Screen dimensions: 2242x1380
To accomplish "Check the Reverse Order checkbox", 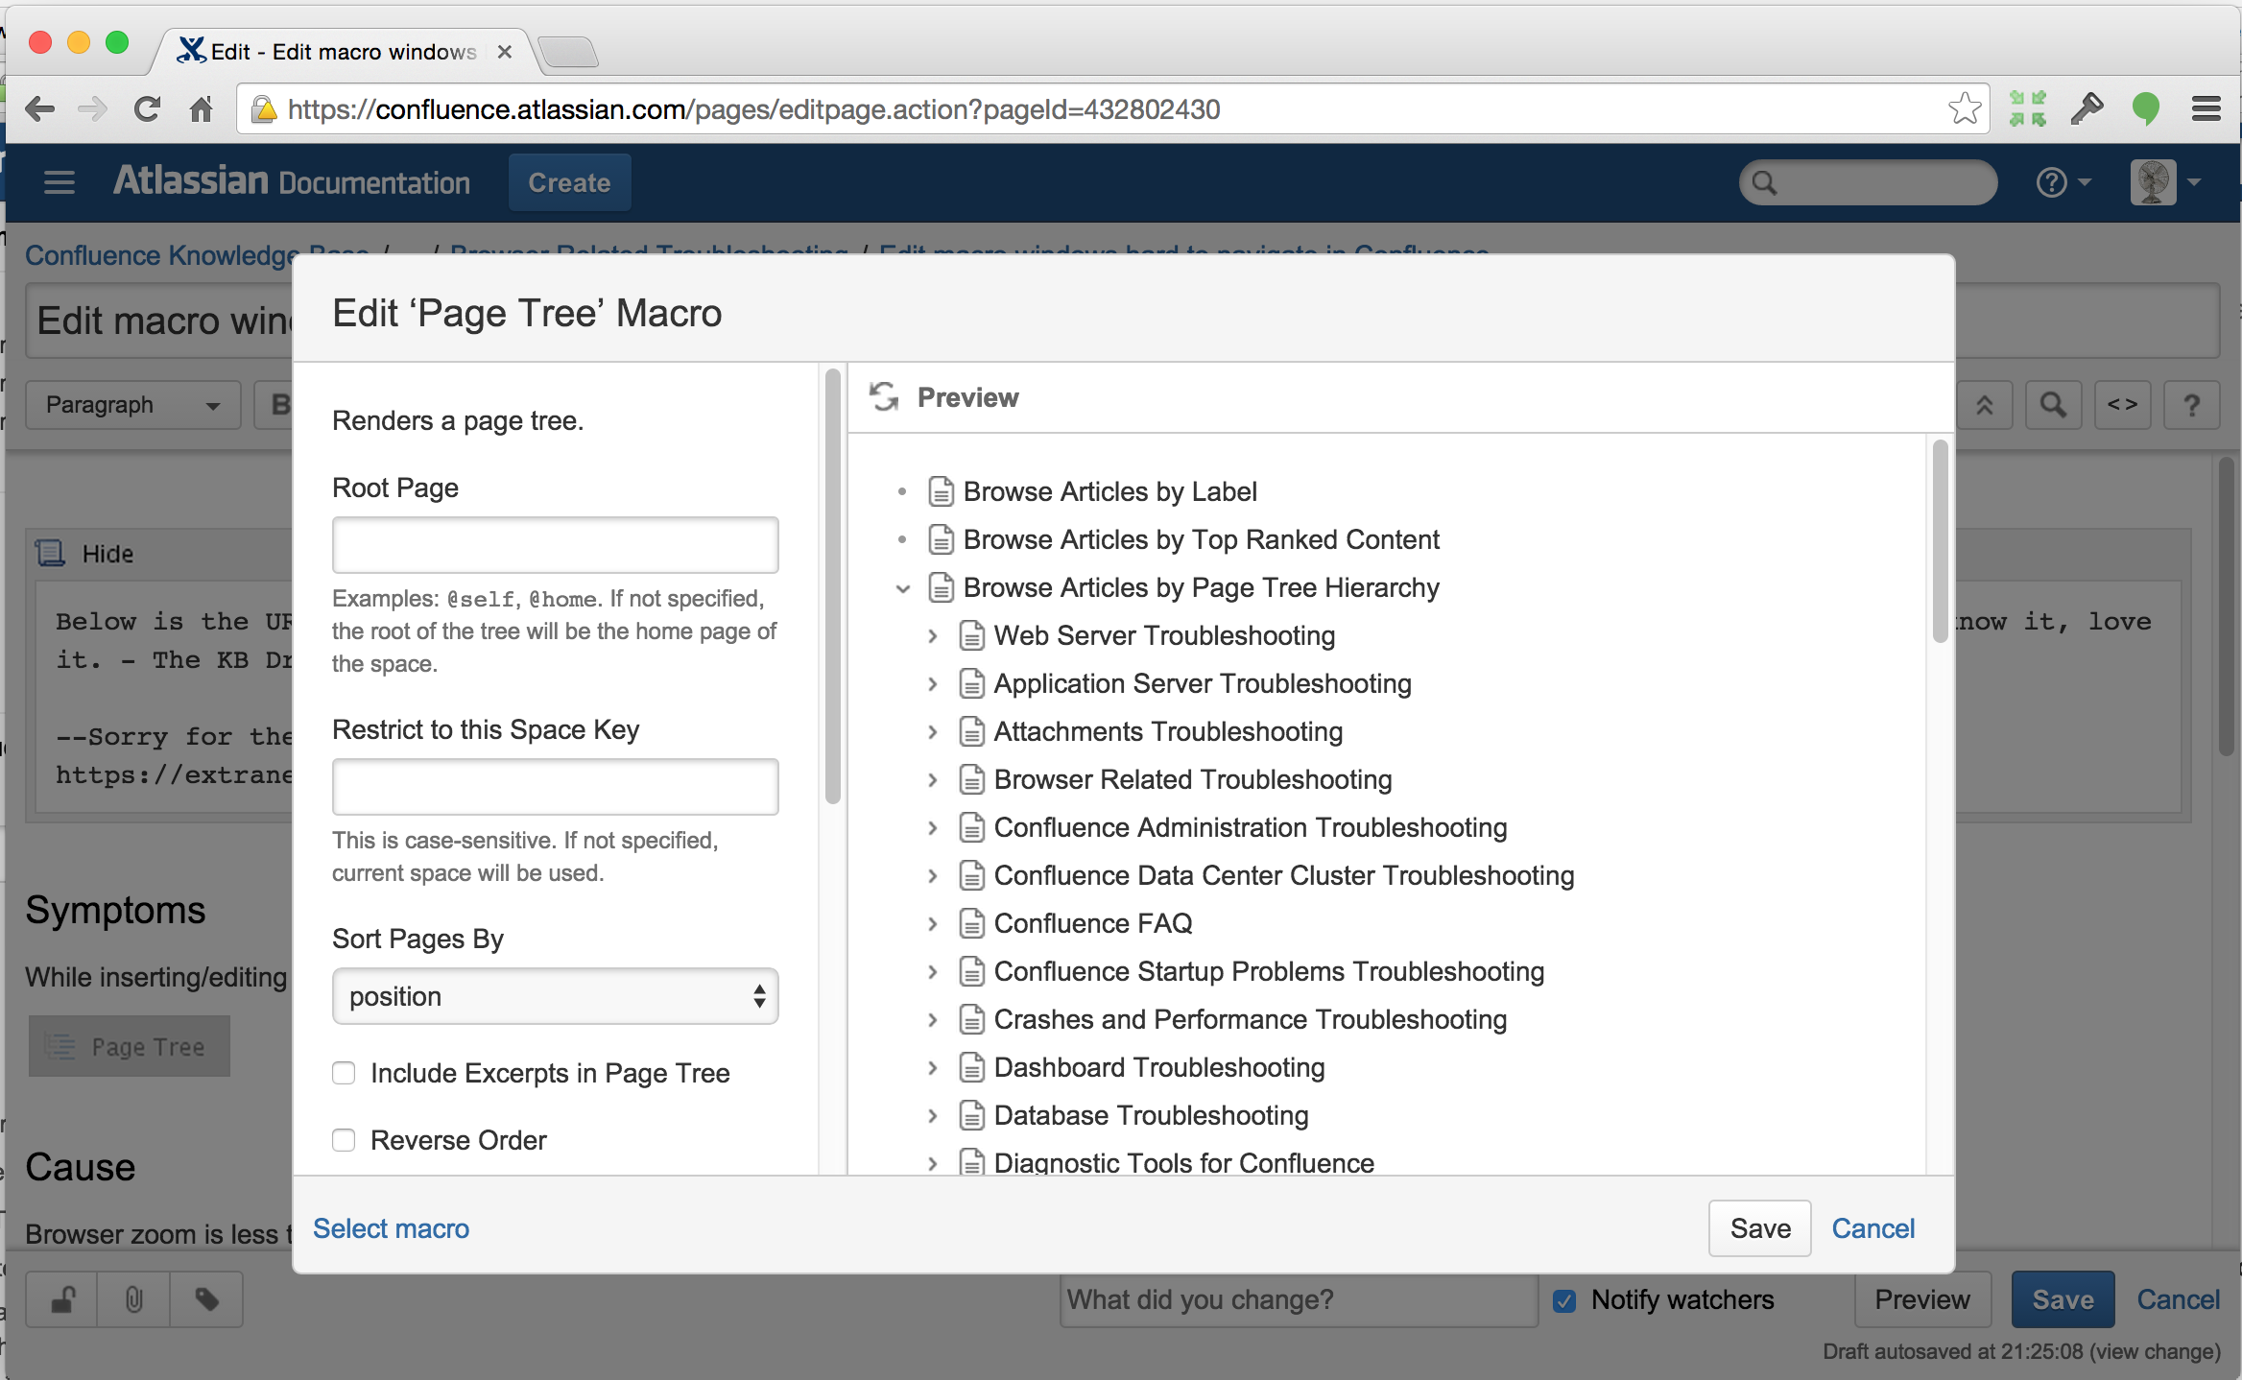I will [344, 1140].
